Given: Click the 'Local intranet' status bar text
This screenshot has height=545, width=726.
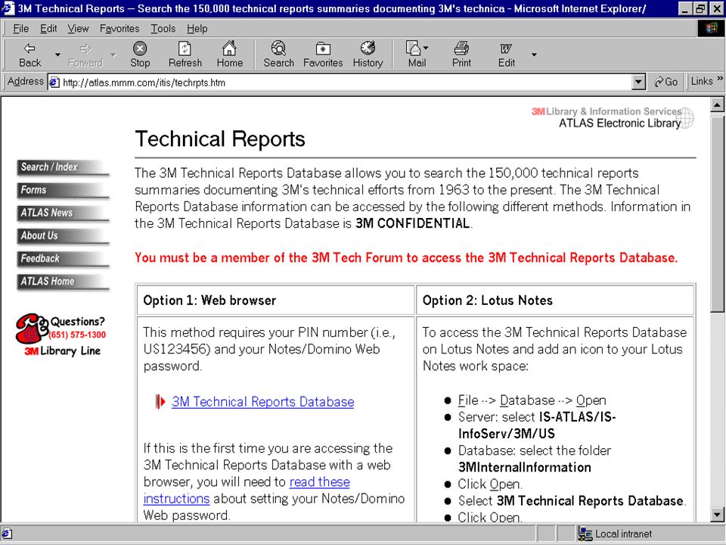Looking at the screenshot, I should [x=623, y=534].
